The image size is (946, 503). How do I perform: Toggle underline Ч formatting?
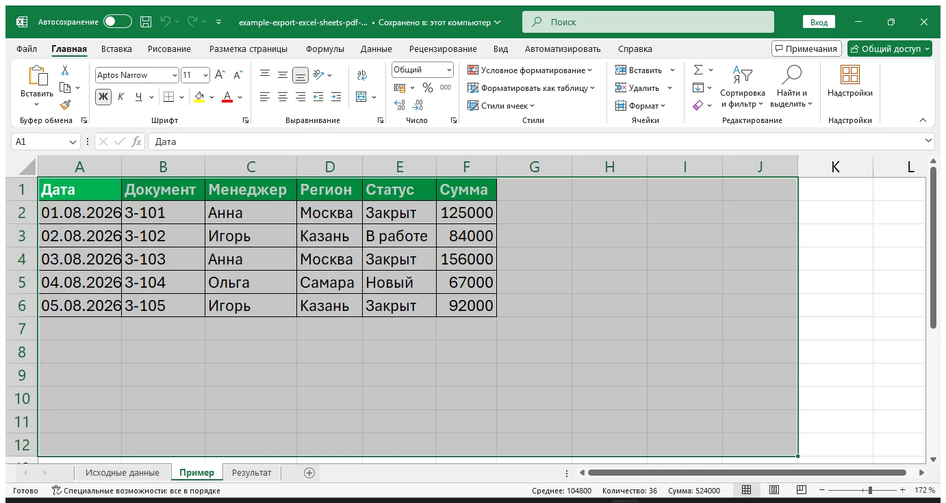[x=139, y=97]
